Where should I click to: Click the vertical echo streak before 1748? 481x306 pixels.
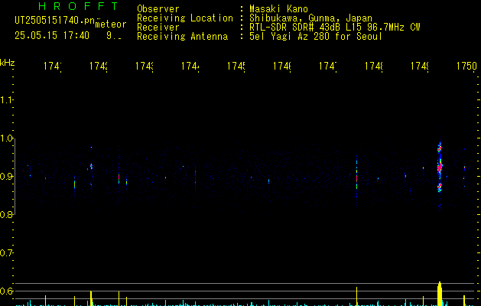(357, 180)
